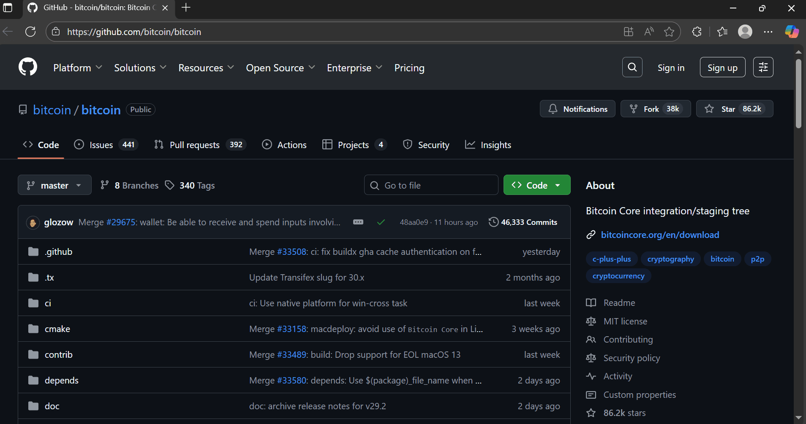Open bitcoincore.org/en/download link
806x424 pixels.
click(660, 235)
